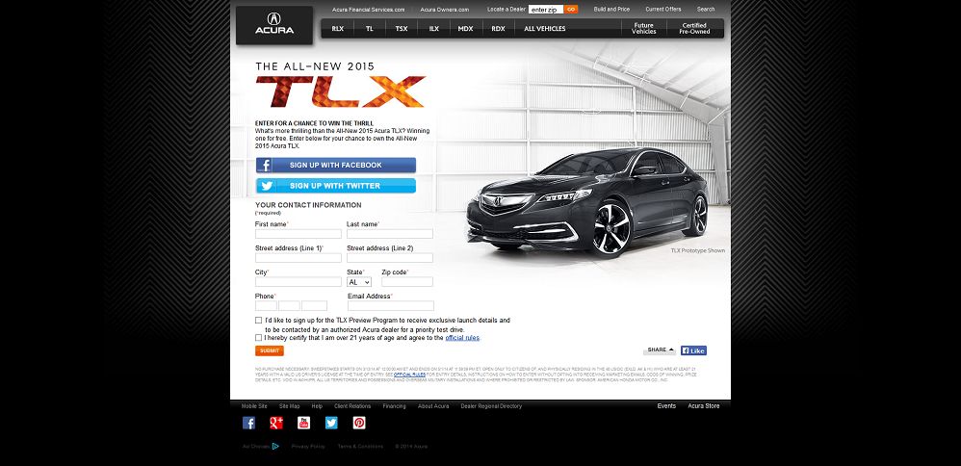Open the ILX menu item
This screenshot has width=961, height=466.
point(434,29)
